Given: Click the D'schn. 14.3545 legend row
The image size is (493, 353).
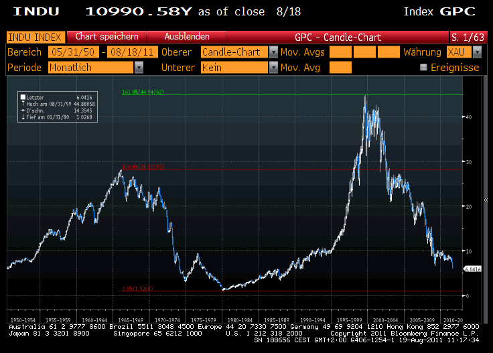Looking at the screenshot, I should (57, 111).
